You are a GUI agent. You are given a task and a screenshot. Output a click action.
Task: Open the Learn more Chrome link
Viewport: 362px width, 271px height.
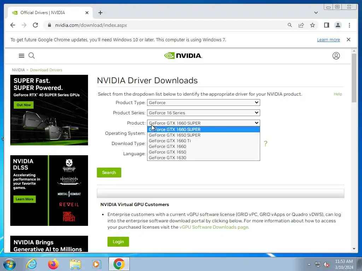click(x=328, y=40)
